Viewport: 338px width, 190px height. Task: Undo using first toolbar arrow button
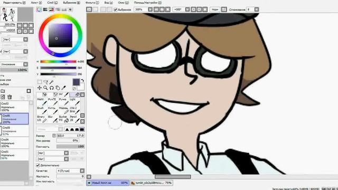[89, 9]
